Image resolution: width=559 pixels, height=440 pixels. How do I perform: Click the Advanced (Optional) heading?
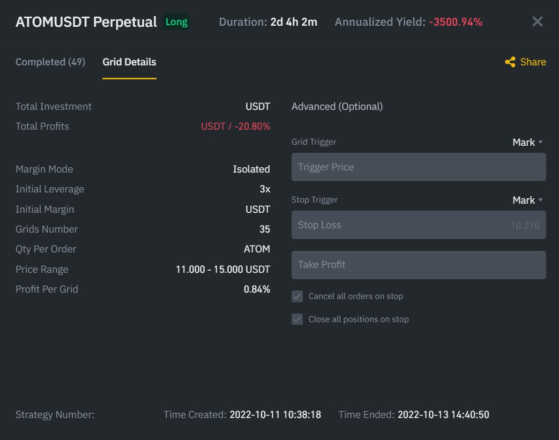pos(337,107)
